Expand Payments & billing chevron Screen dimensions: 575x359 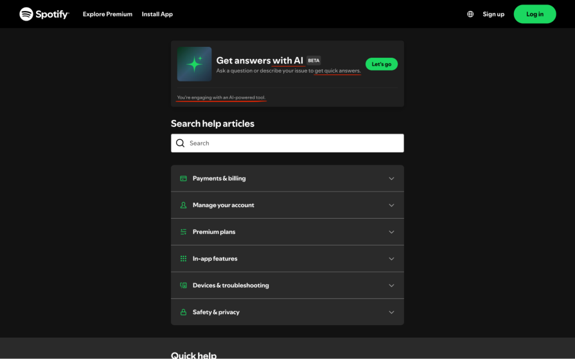(391, 179)
